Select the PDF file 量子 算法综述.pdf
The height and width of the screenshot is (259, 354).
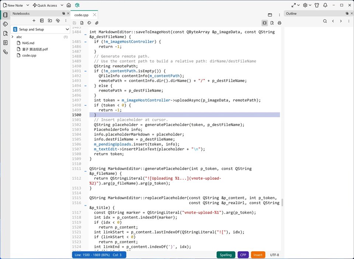(x=35, y=49)
